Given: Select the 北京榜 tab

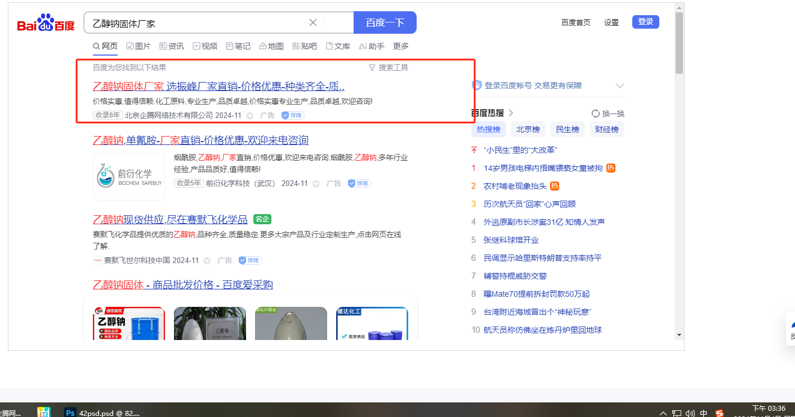Looking at the screenshot, I should (x=528, y=129).
